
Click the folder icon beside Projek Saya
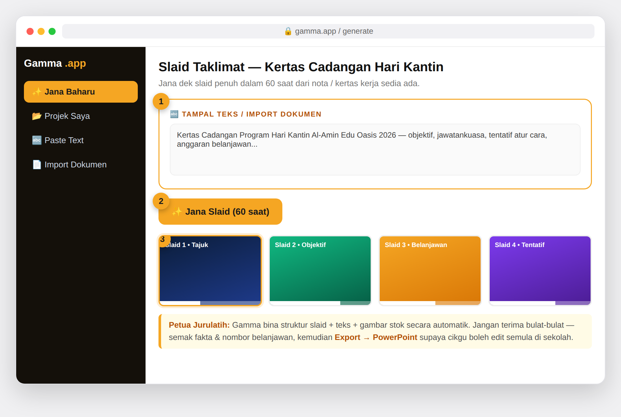[x=37, y=116]
